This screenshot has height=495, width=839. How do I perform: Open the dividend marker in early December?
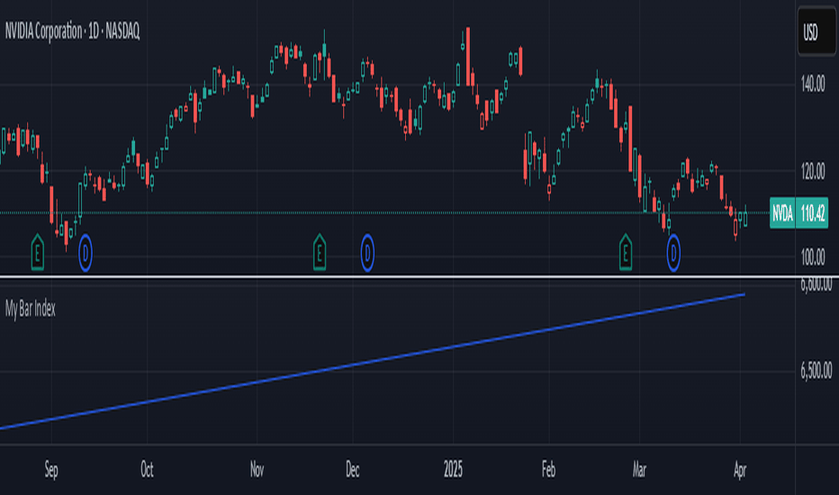(367, 253)
